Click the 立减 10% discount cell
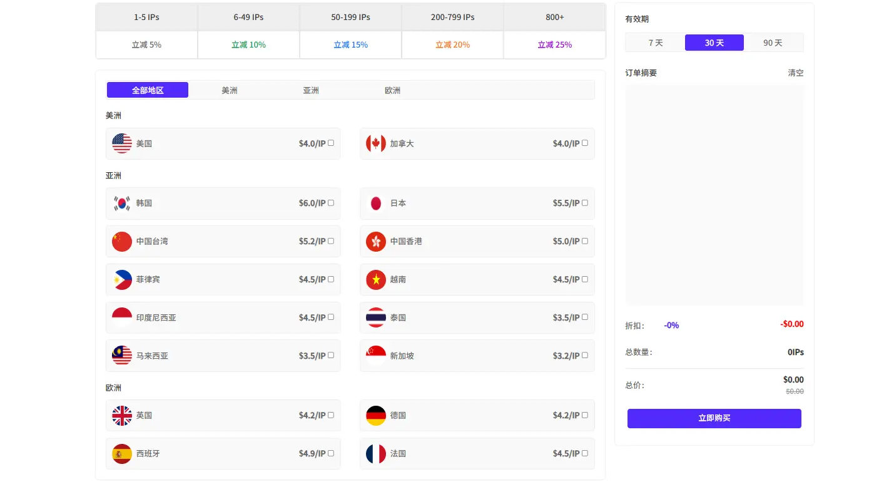The height and width of the screenshot is (489, 894). coord(248,45)
